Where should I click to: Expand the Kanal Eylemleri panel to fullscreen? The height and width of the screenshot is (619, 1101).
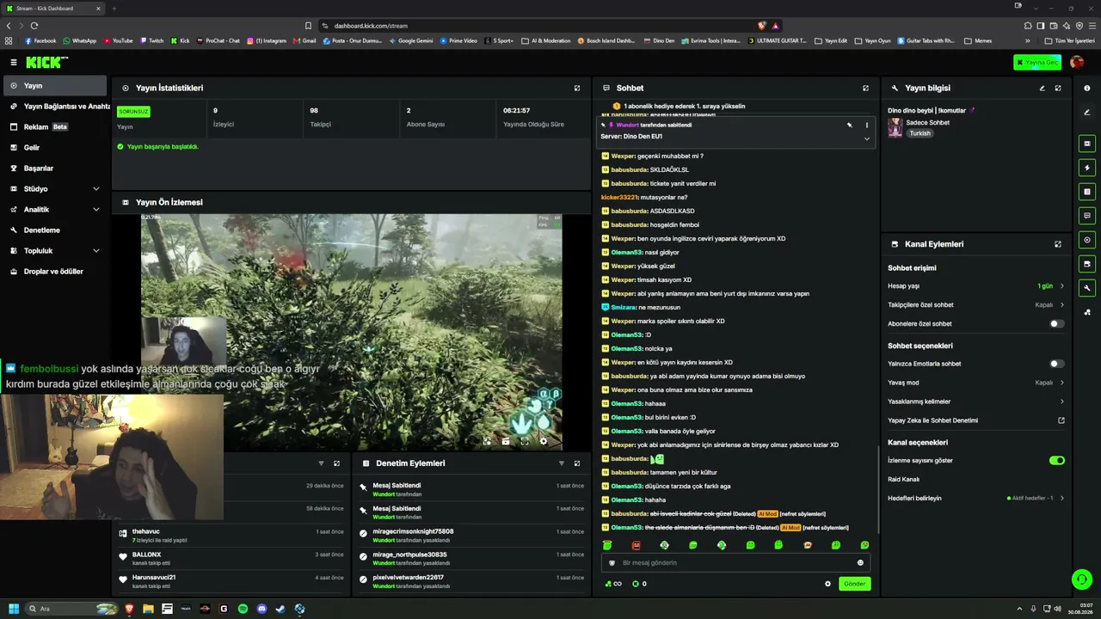click(x=1058, y=244)
